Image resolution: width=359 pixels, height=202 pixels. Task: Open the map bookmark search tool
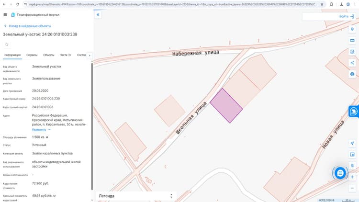point(352,52)
